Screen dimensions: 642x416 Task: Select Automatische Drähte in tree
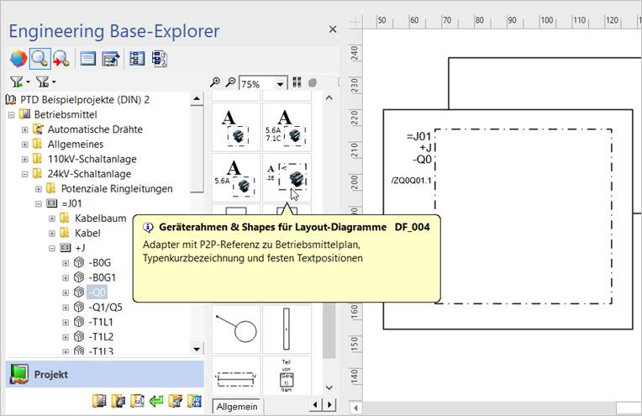coord(95,129)
